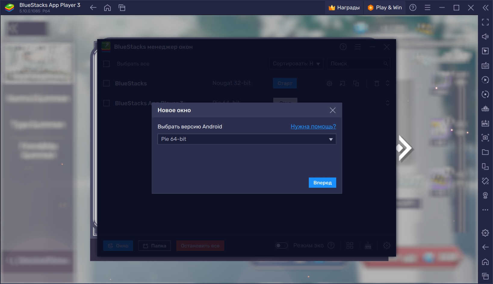Screen dimensions: 493x284
Task: Click disk cleanup icon in window manager footer
Action: [368, 246]
